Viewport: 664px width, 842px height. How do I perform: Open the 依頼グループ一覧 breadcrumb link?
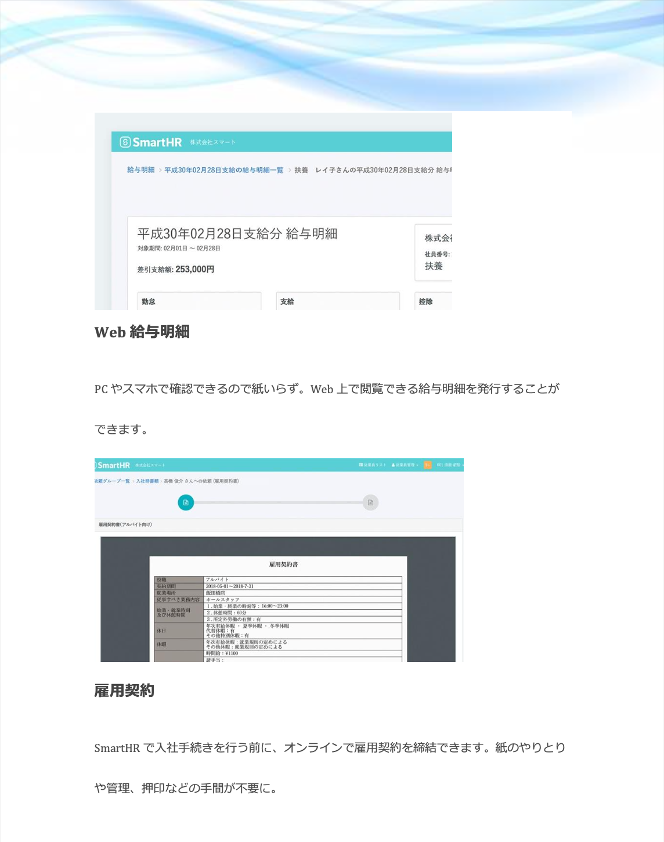[x=113, y=481]
